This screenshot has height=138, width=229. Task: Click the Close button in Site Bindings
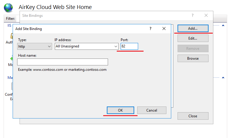click(193, 116)
